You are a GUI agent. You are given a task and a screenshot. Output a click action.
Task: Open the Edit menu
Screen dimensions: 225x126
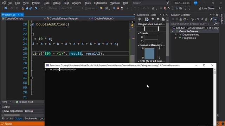17,3
